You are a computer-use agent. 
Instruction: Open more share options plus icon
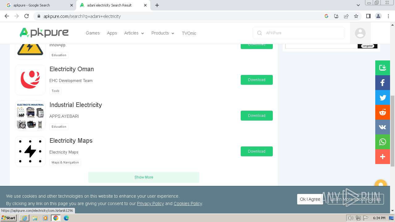pyautogui.click(x=383, y=157)
